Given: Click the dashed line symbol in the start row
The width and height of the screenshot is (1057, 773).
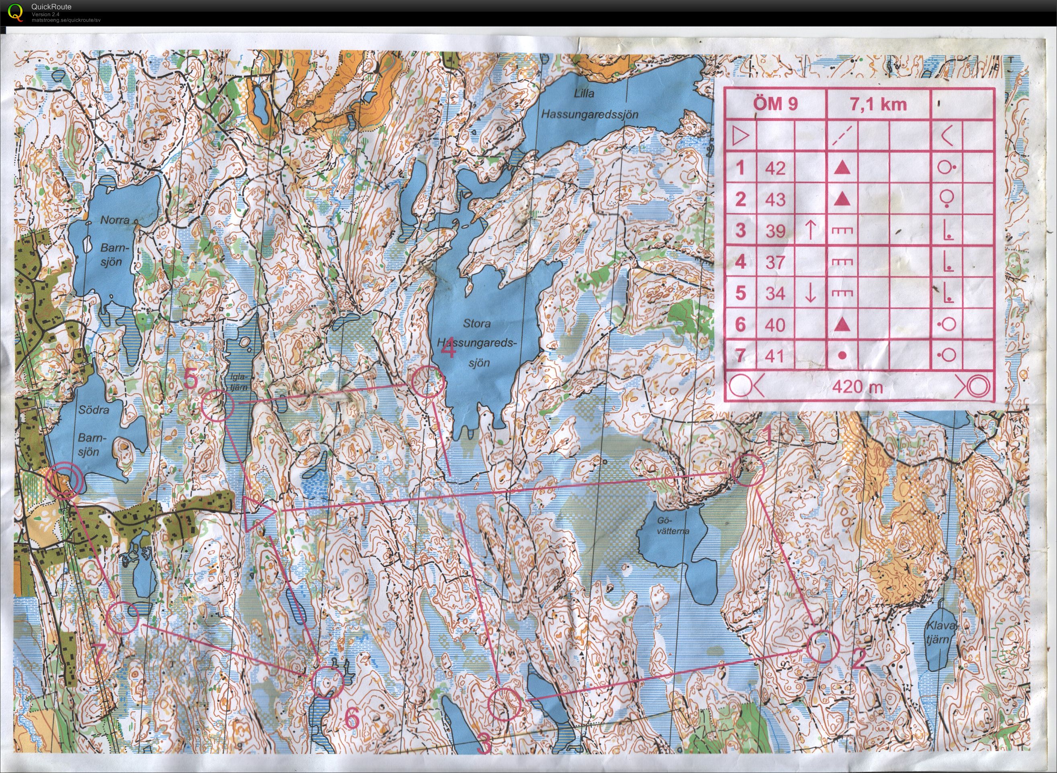Looking at the screenshot, I should 842,136.
